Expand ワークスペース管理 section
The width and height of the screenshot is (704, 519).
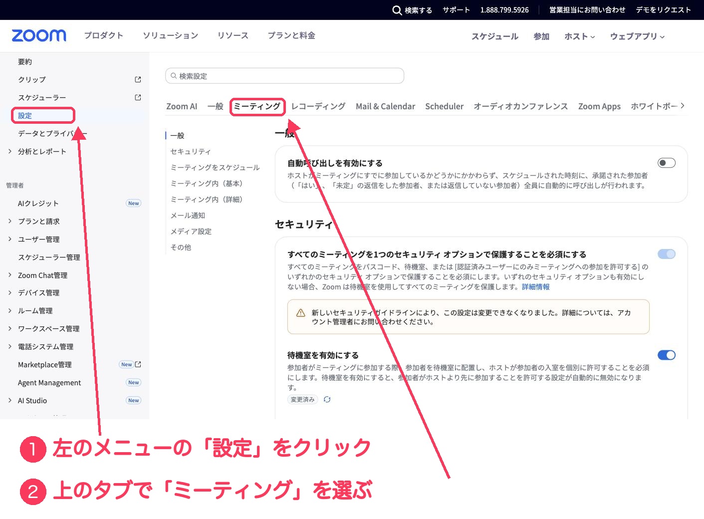10,328
